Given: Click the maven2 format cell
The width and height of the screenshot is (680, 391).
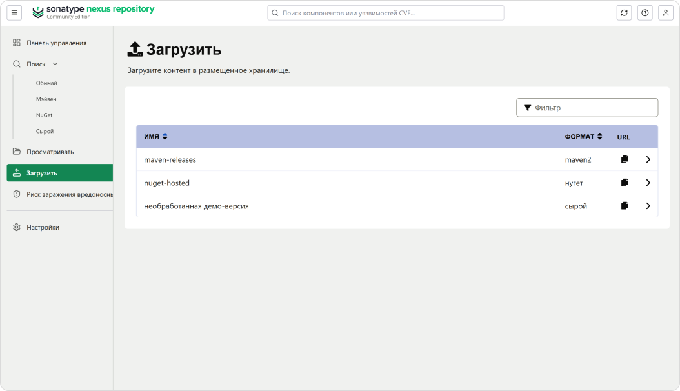Looking at the screenshot, I should click(x=577, y=159).
